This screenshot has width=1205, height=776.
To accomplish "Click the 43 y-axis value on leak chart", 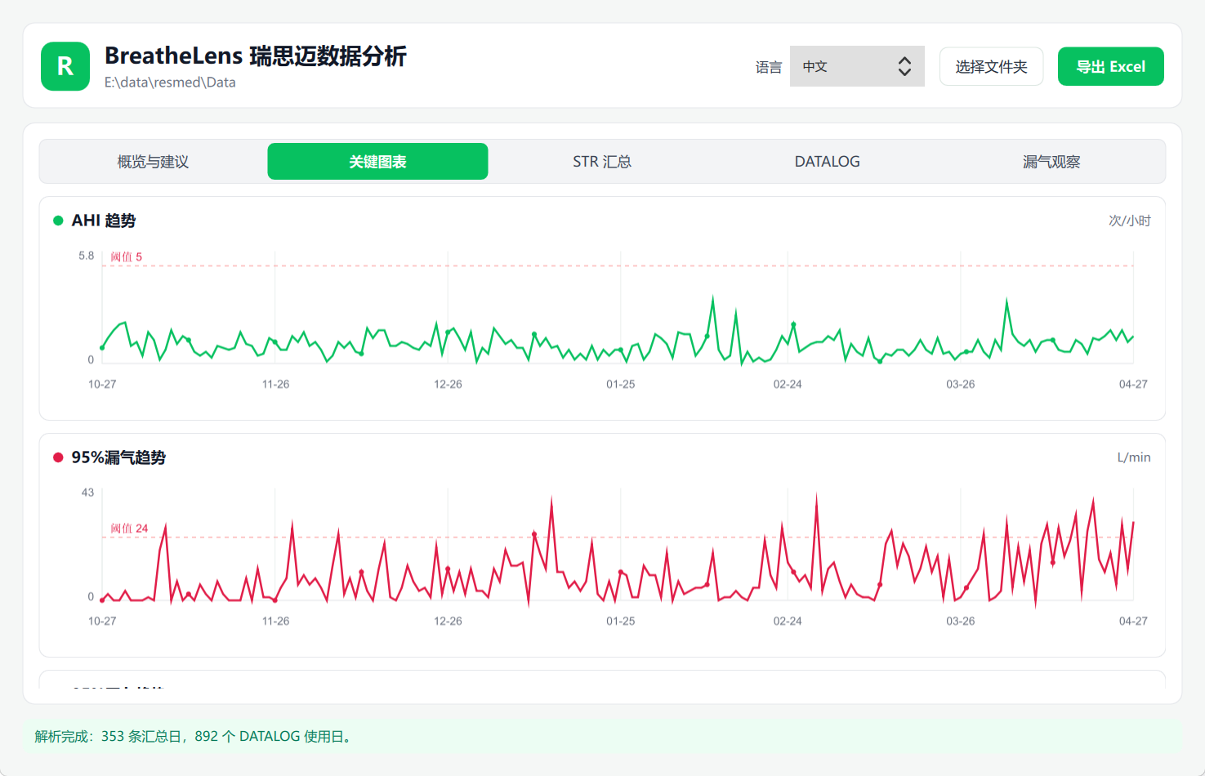I will 87,493.
